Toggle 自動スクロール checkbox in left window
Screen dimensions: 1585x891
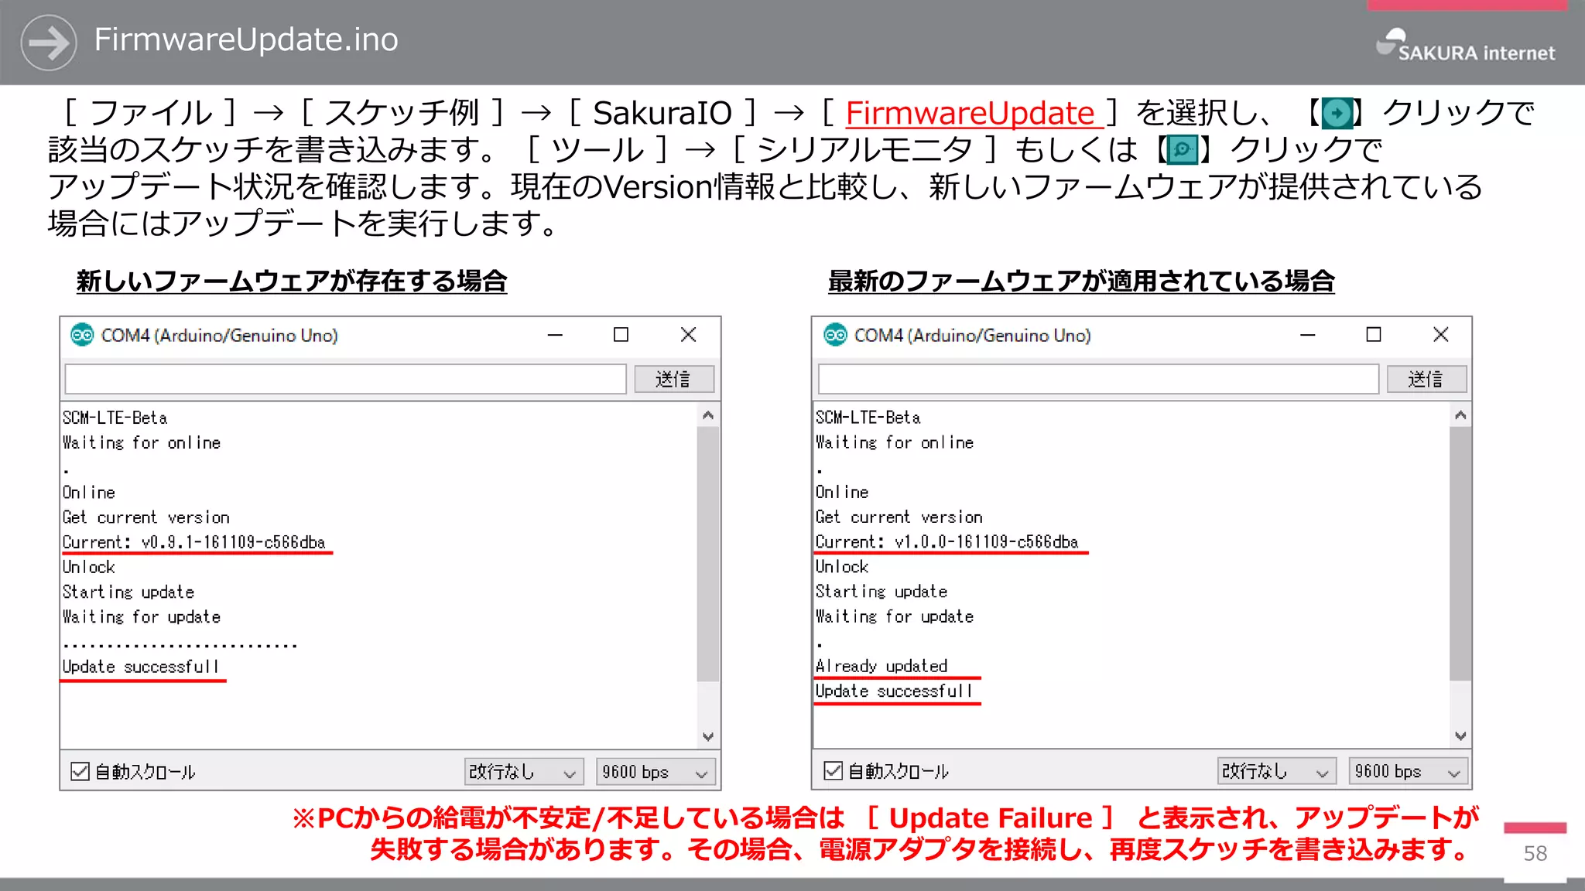(x=80, y=771)
